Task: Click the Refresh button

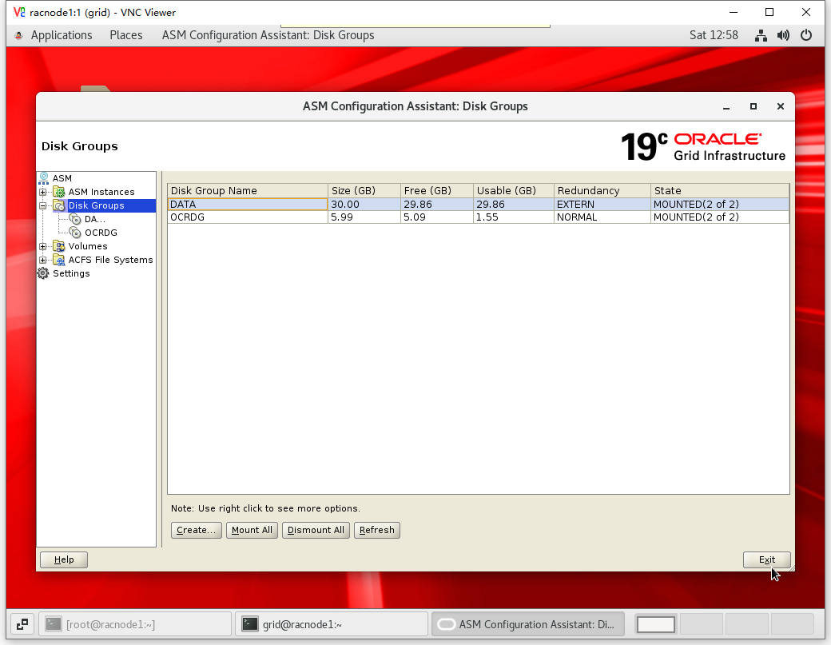Action: point(377,530)
